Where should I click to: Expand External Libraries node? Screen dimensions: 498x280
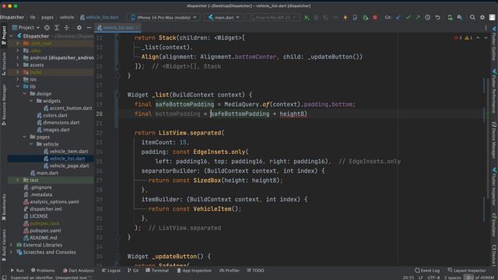11,245
